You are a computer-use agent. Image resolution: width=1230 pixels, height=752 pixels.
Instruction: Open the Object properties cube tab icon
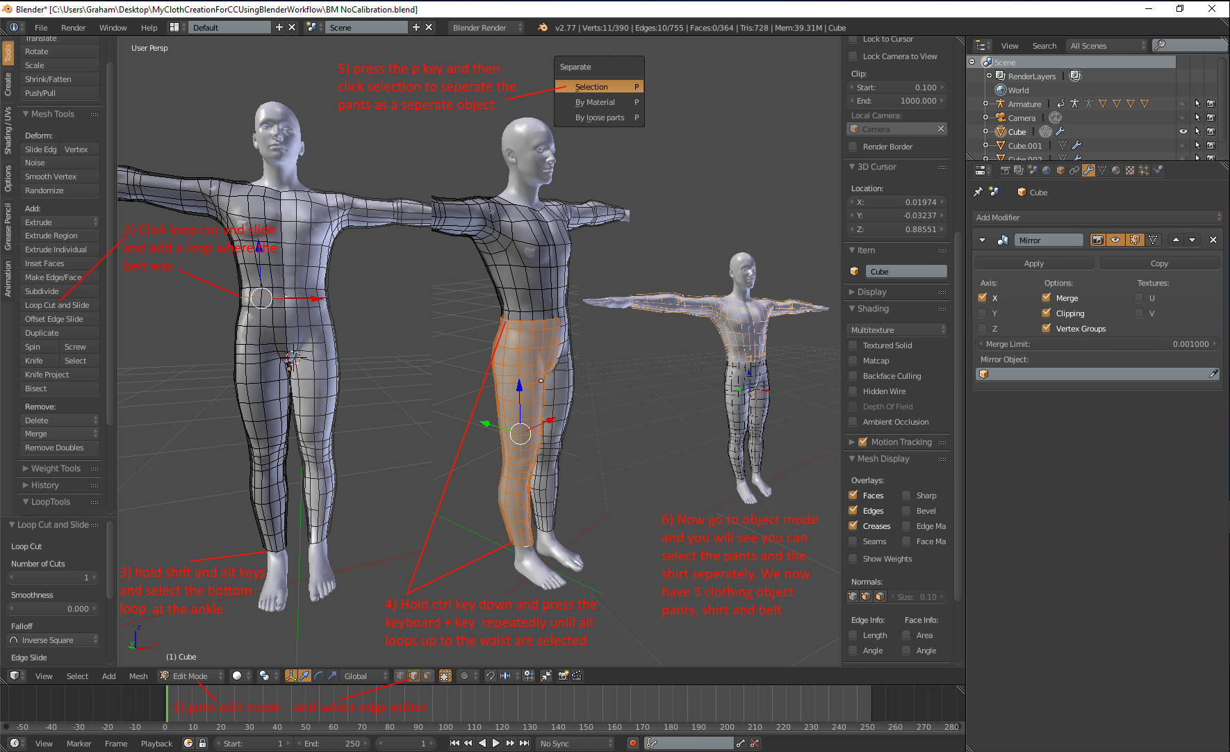coord(1060,170)
